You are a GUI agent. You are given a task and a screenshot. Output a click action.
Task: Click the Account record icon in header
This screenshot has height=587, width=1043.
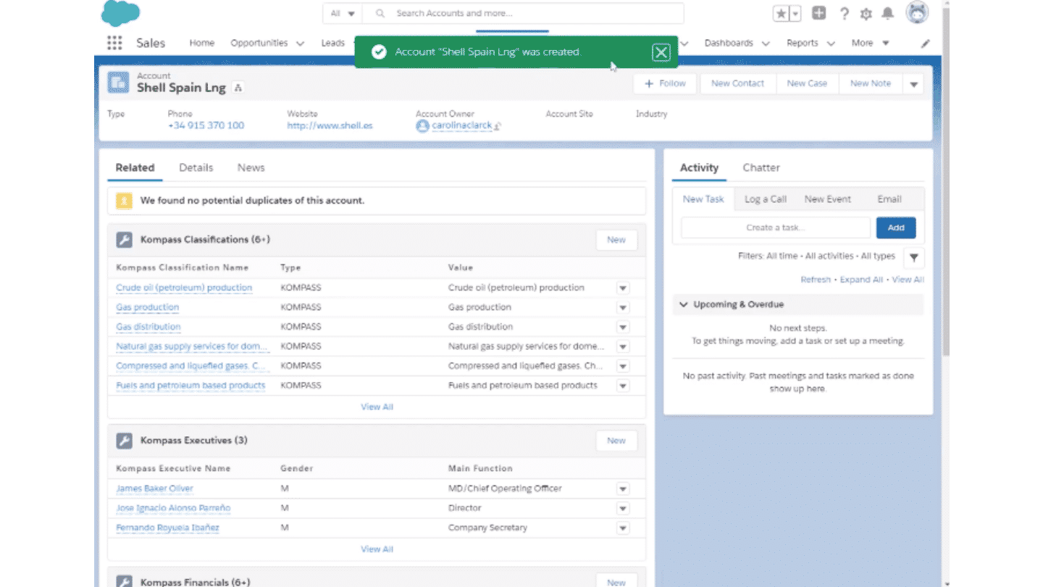[118, 82]
